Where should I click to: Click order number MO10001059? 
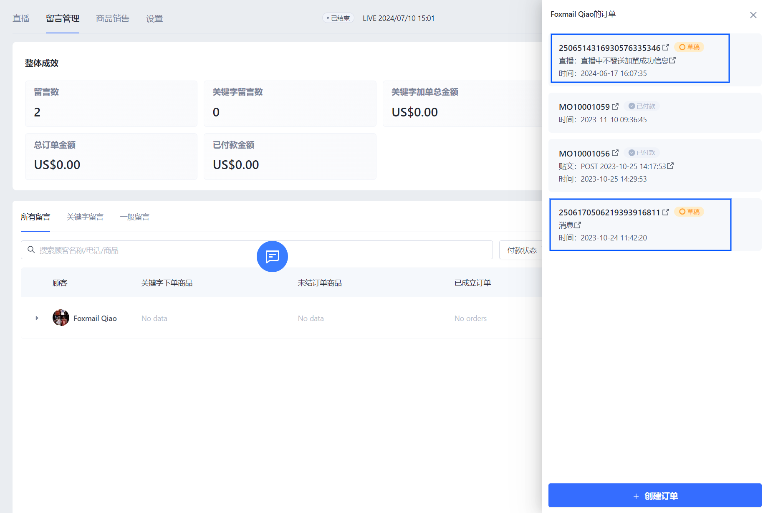(584, 107)
